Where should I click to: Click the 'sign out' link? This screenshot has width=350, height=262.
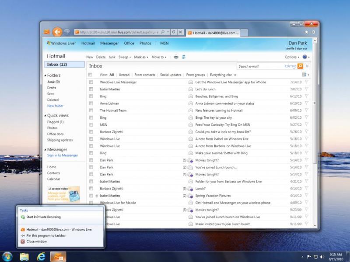(302, 48)
